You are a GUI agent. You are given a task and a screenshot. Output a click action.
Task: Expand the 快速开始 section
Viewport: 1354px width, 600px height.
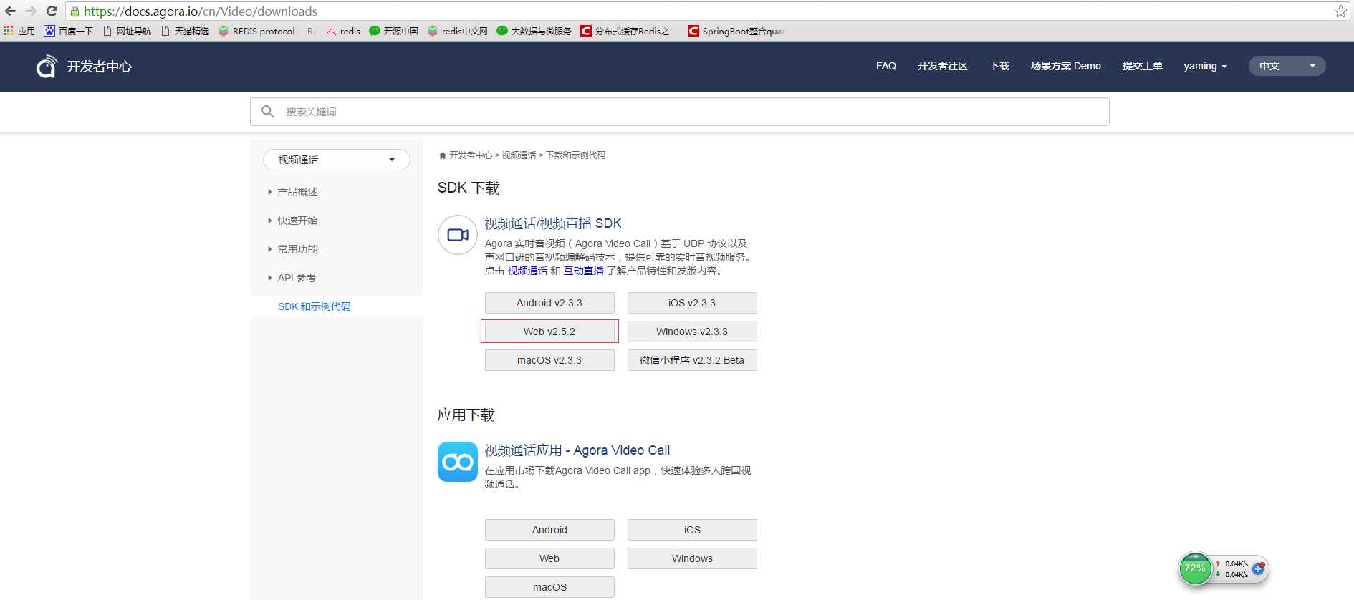(x=293, y=221)
